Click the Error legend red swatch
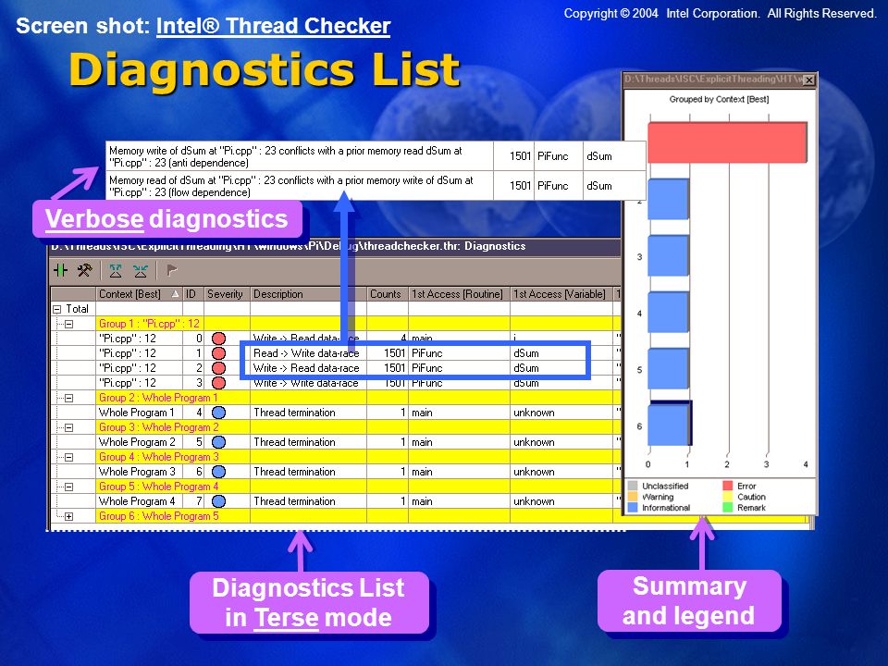Screen dimensions: 888x666 pos(728,486)
